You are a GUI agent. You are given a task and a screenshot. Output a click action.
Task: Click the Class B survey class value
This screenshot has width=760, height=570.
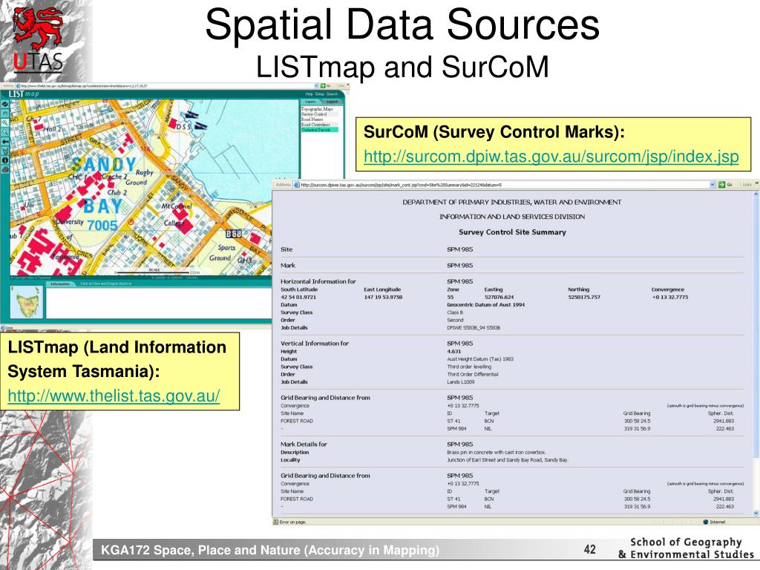[455, 312]
